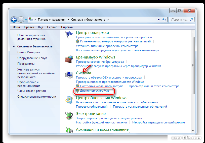Viewport: 205px width, 143px height.
Task: Click shield icon beside Настройка удаленного доступа
Action: click(77, 86)
